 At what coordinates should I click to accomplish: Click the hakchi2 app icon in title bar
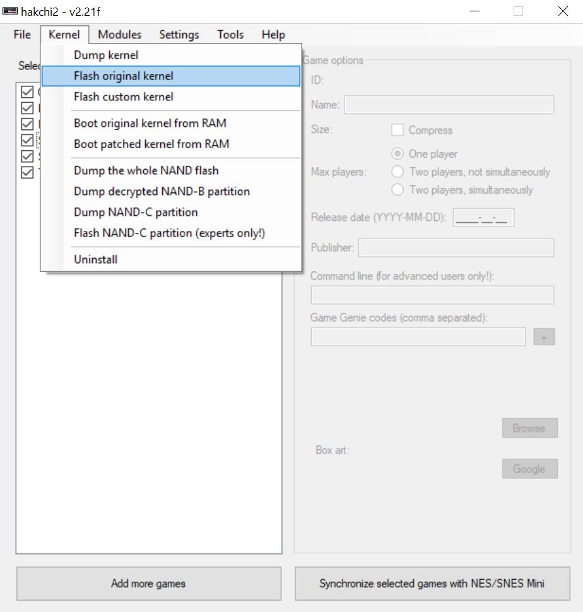pos(10,11)
